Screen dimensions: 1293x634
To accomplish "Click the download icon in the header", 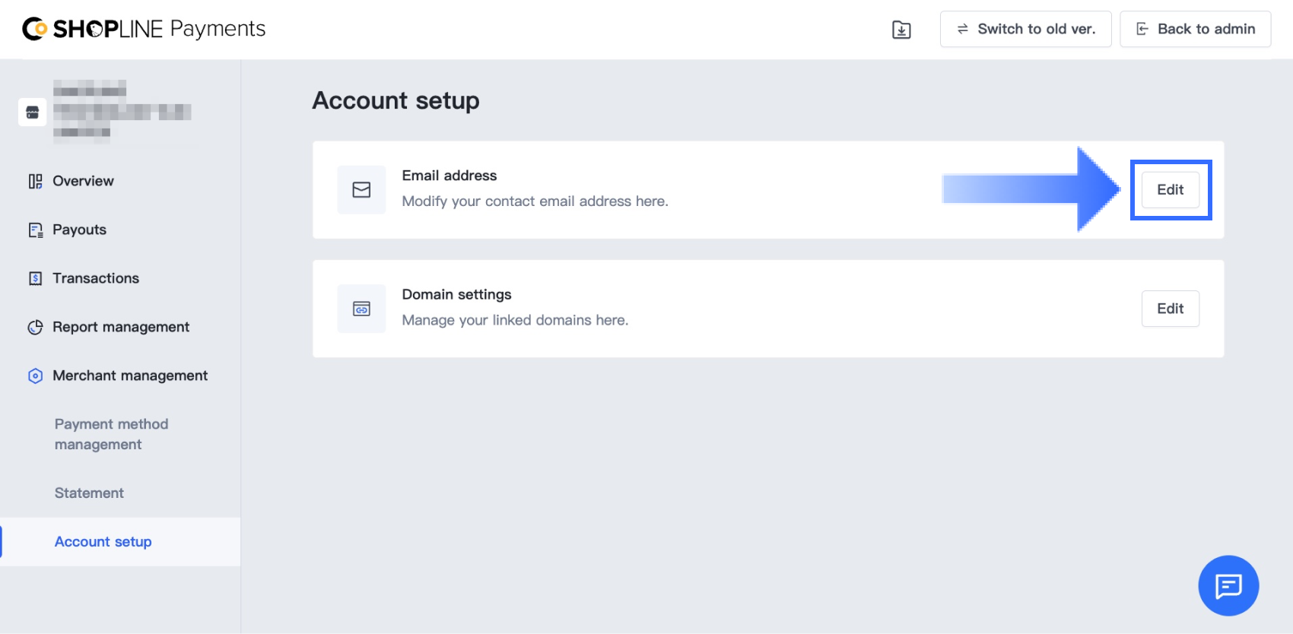I will pos(901,30).
